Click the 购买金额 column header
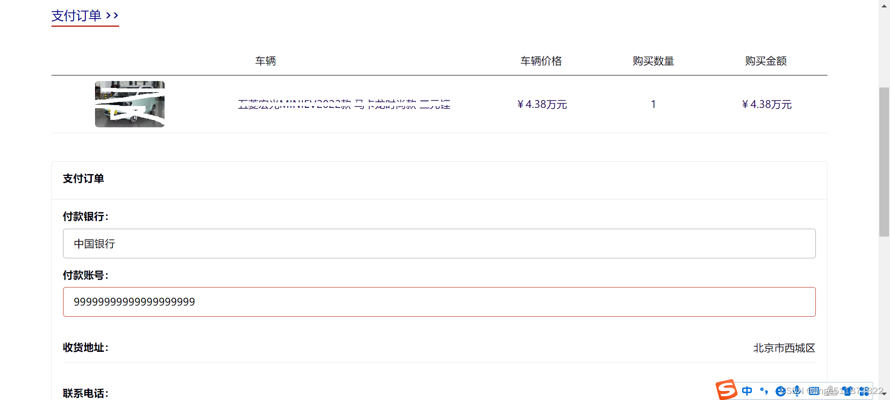Image resolution: width=890 pixels, height=400 pixels. click(x=766, y=61)
